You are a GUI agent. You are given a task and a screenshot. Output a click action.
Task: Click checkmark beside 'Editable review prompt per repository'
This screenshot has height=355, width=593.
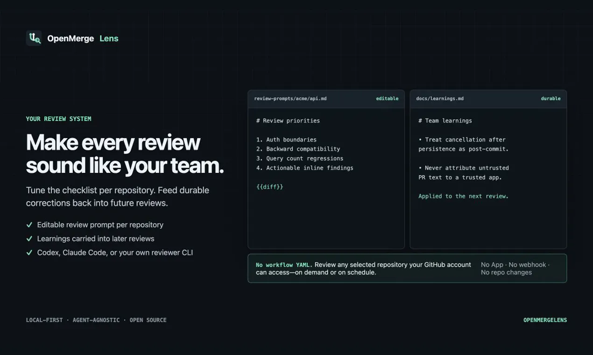tap(29, 225)
